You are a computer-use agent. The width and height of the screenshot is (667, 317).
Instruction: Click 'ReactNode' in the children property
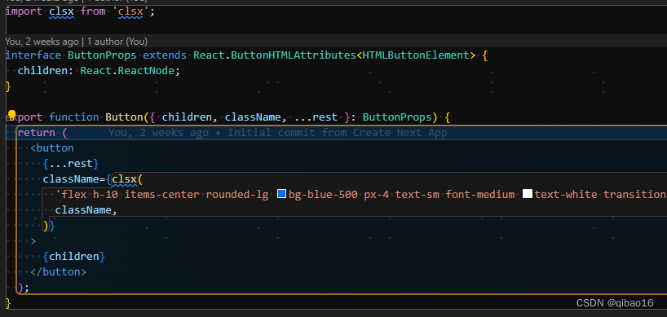[x=146, y=71]
